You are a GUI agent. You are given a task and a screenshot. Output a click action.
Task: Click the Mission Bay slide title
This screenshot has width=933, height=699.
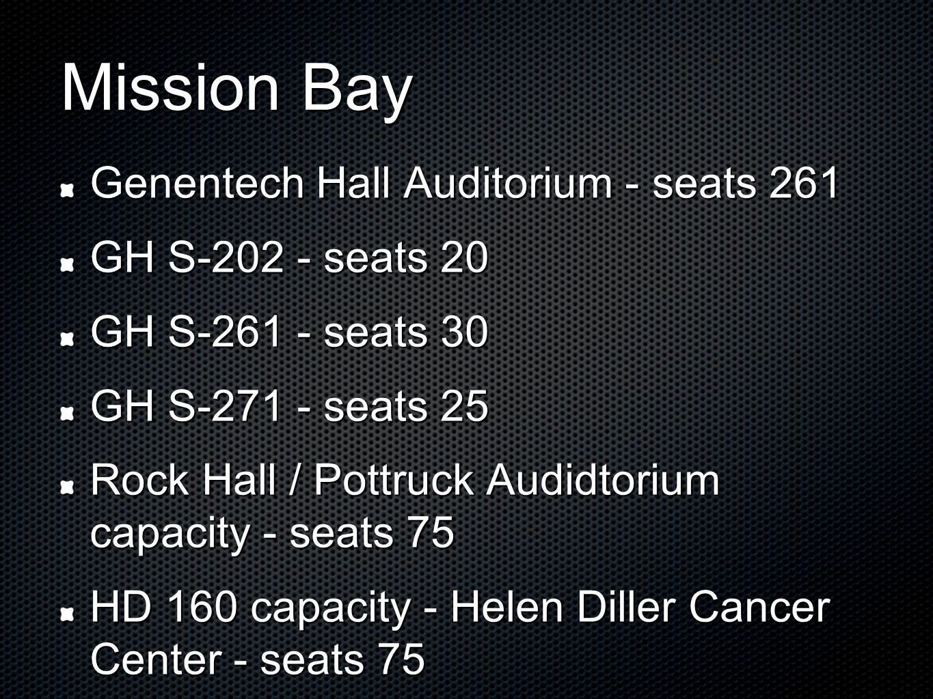click(236, 90)
